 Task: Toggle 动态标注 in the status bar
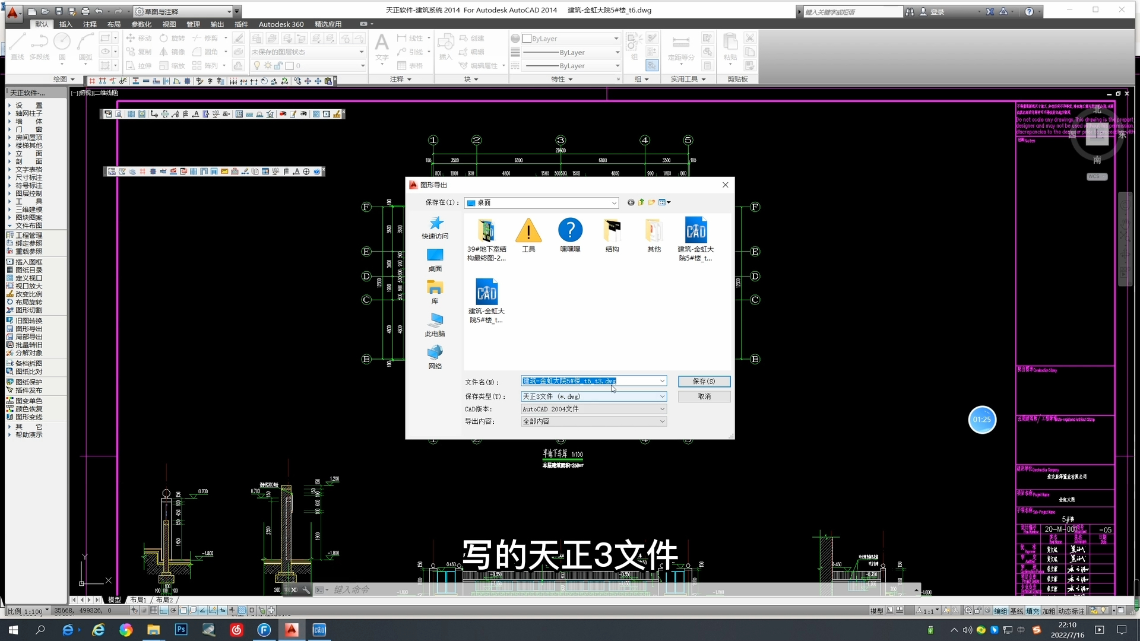point(1071,611)
